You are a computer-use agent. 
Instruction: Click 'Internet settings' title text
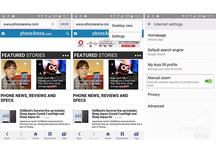pos(168,24)
